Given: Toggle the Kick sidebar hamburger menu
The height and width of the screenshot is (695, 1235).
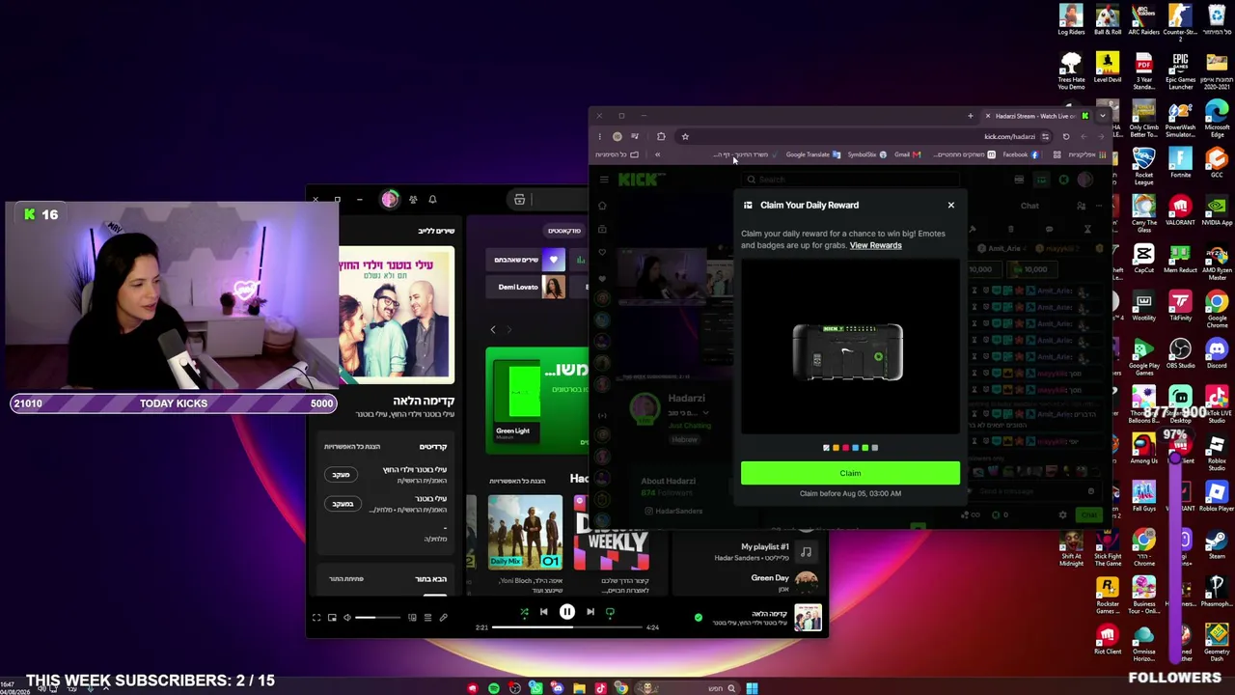Looking at the screenshot, I should click(x=604, y=180).
